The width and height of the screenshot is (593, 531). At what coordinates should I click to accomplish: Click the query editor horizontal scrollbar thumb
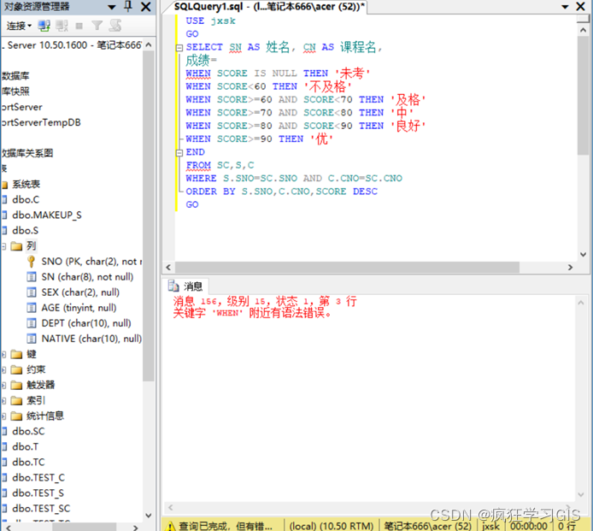(347, 267)
